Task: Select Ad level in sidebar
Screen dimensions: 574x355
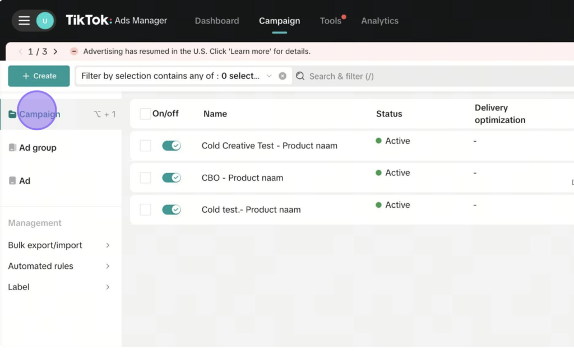Action: pyautogui.click(x=25, y=181)
